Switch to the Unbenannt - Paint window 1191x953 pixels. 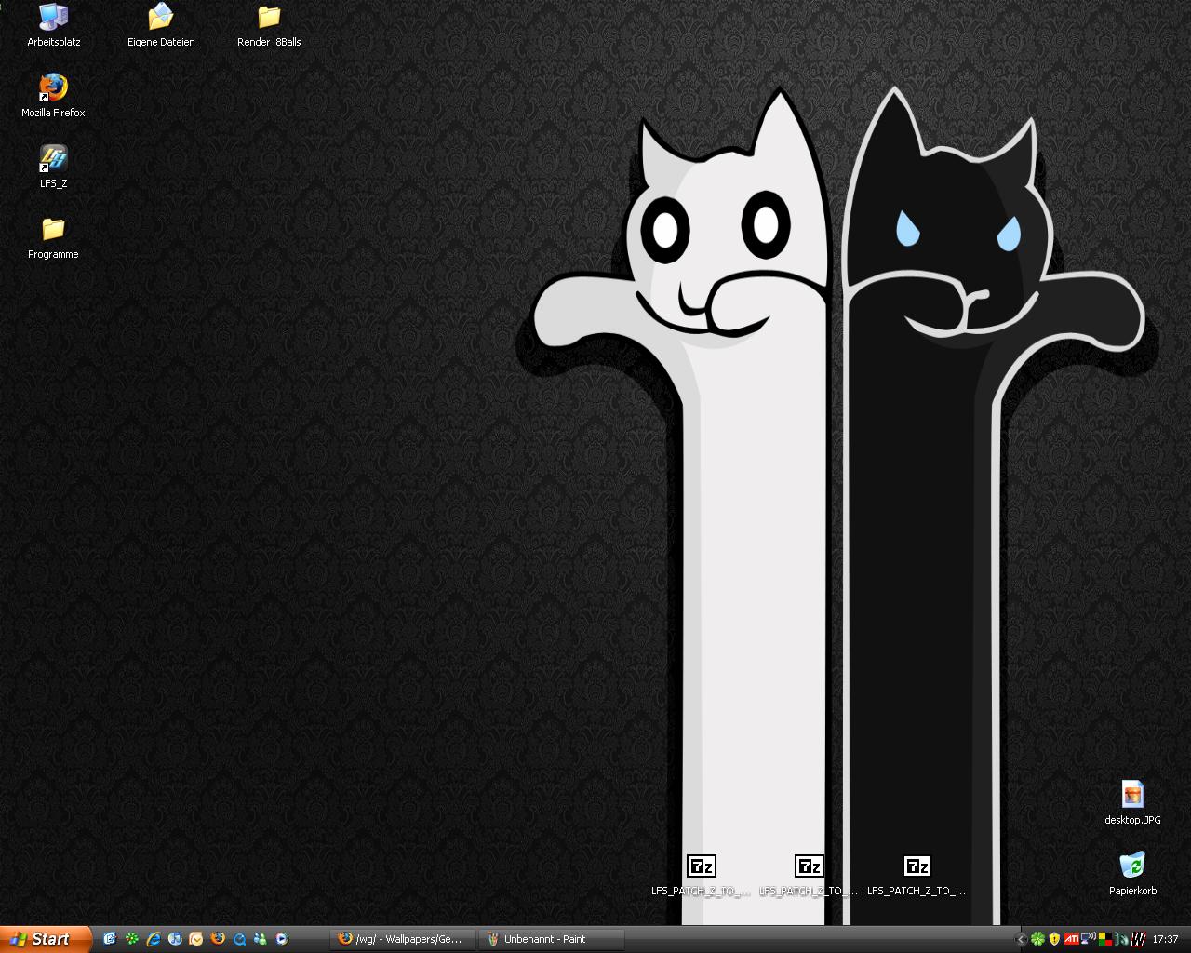(x=552, y=939)
